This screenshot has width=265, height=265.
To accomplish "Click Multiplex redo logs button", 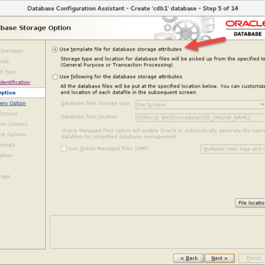I will (233, 149).
